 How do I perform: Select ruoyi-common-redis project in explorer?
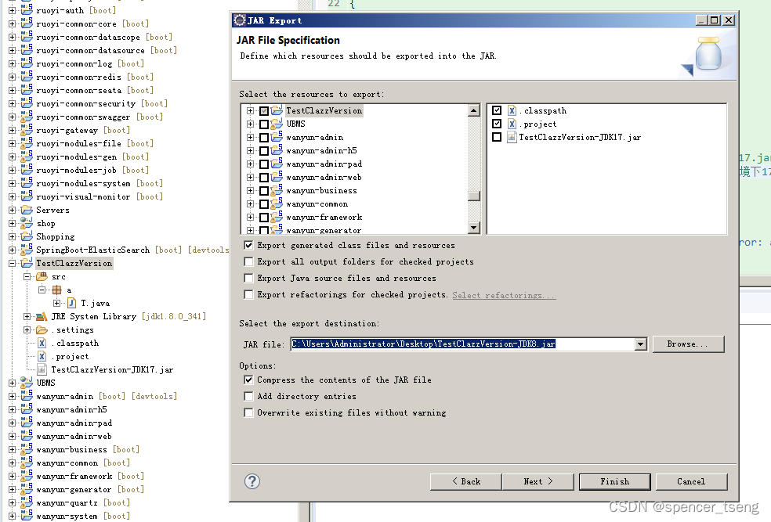[x=78, y=77]
